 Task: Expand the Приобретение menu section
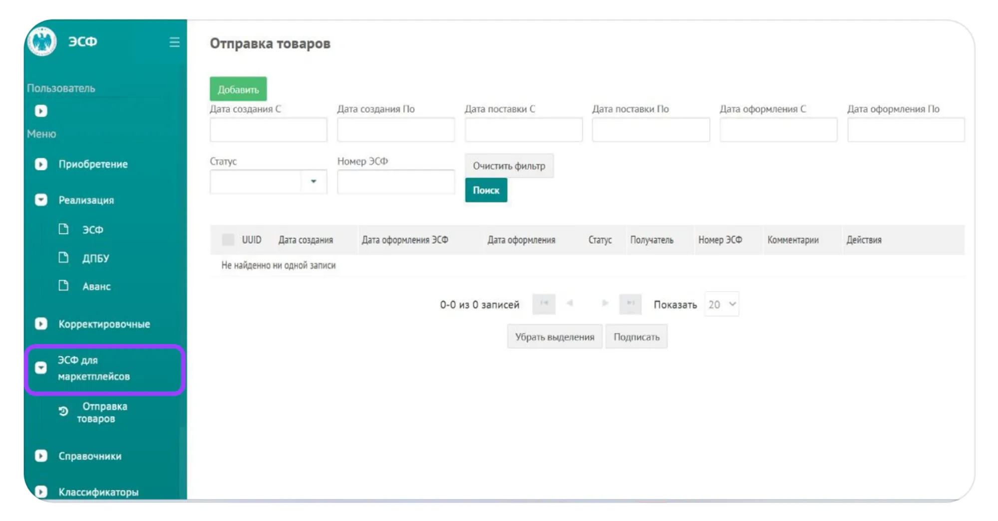point(92,165)
